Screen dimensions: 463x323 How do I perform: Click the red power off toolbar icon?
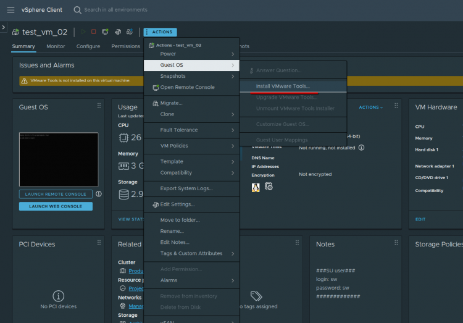(x=94, y=31)
